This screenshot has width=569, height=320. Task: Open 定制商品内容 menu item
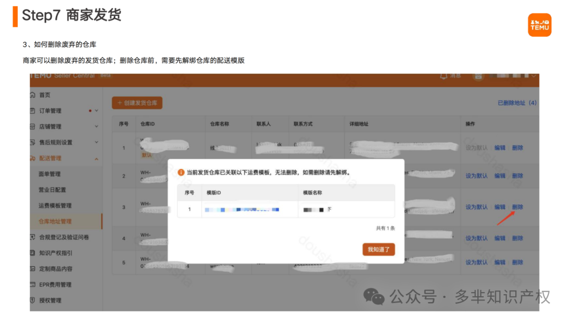pyautogui.click(x=55, y=269)
